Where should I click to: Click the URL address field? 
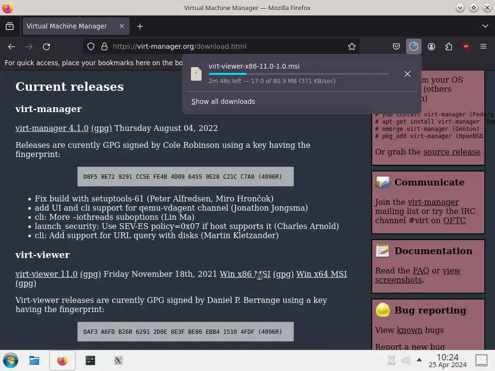pyautogui.click(x=221, y=47)
